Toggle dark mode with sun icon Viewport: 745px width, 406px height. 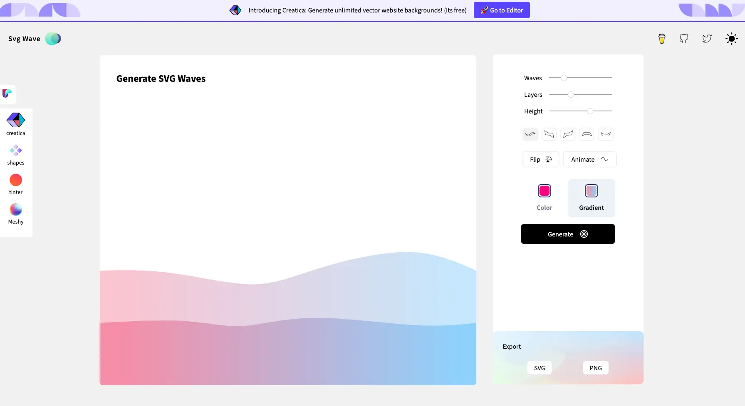click(731, 39)
